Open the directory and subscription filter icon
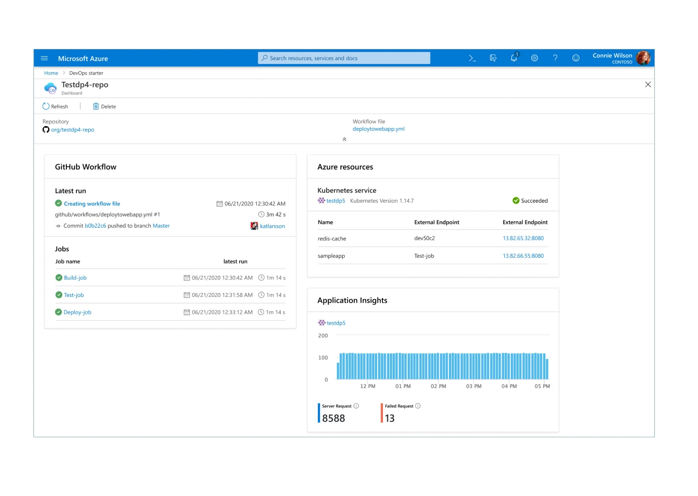 [x=493, y=58]
